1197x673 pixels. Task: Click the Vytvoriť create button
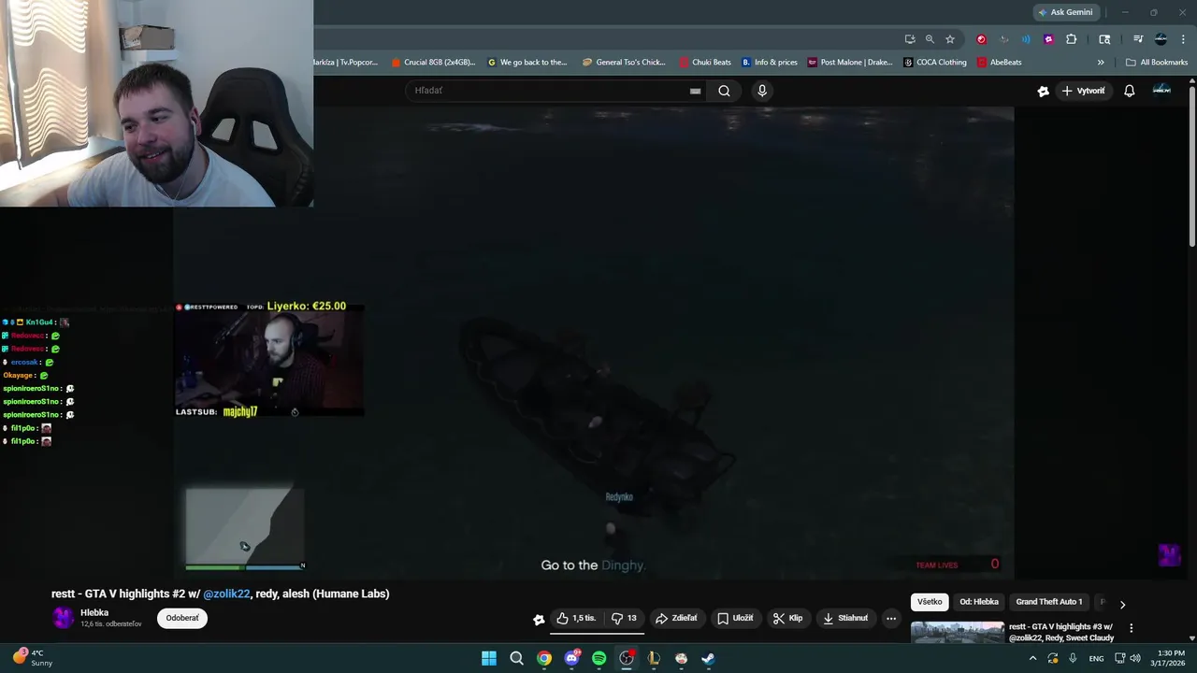coord(1083,91)
